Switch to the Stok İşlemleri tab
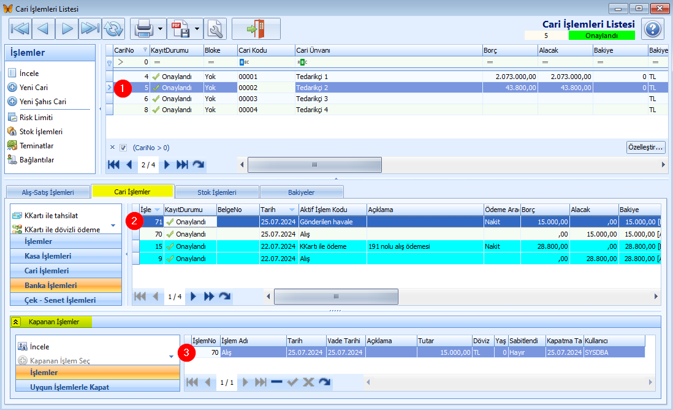Viewport: 673px width, 410px height. tap(217, 192)
